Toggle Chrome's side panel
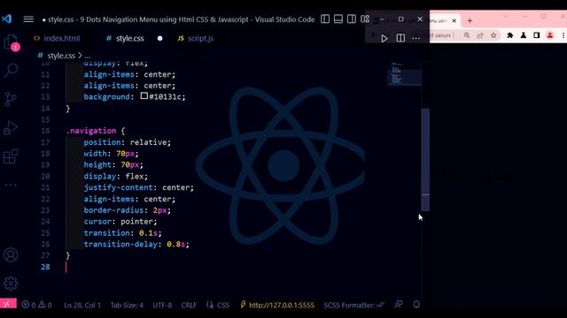Image resolution: width=567 pixels, height=318 pixels. coord(537,35)
